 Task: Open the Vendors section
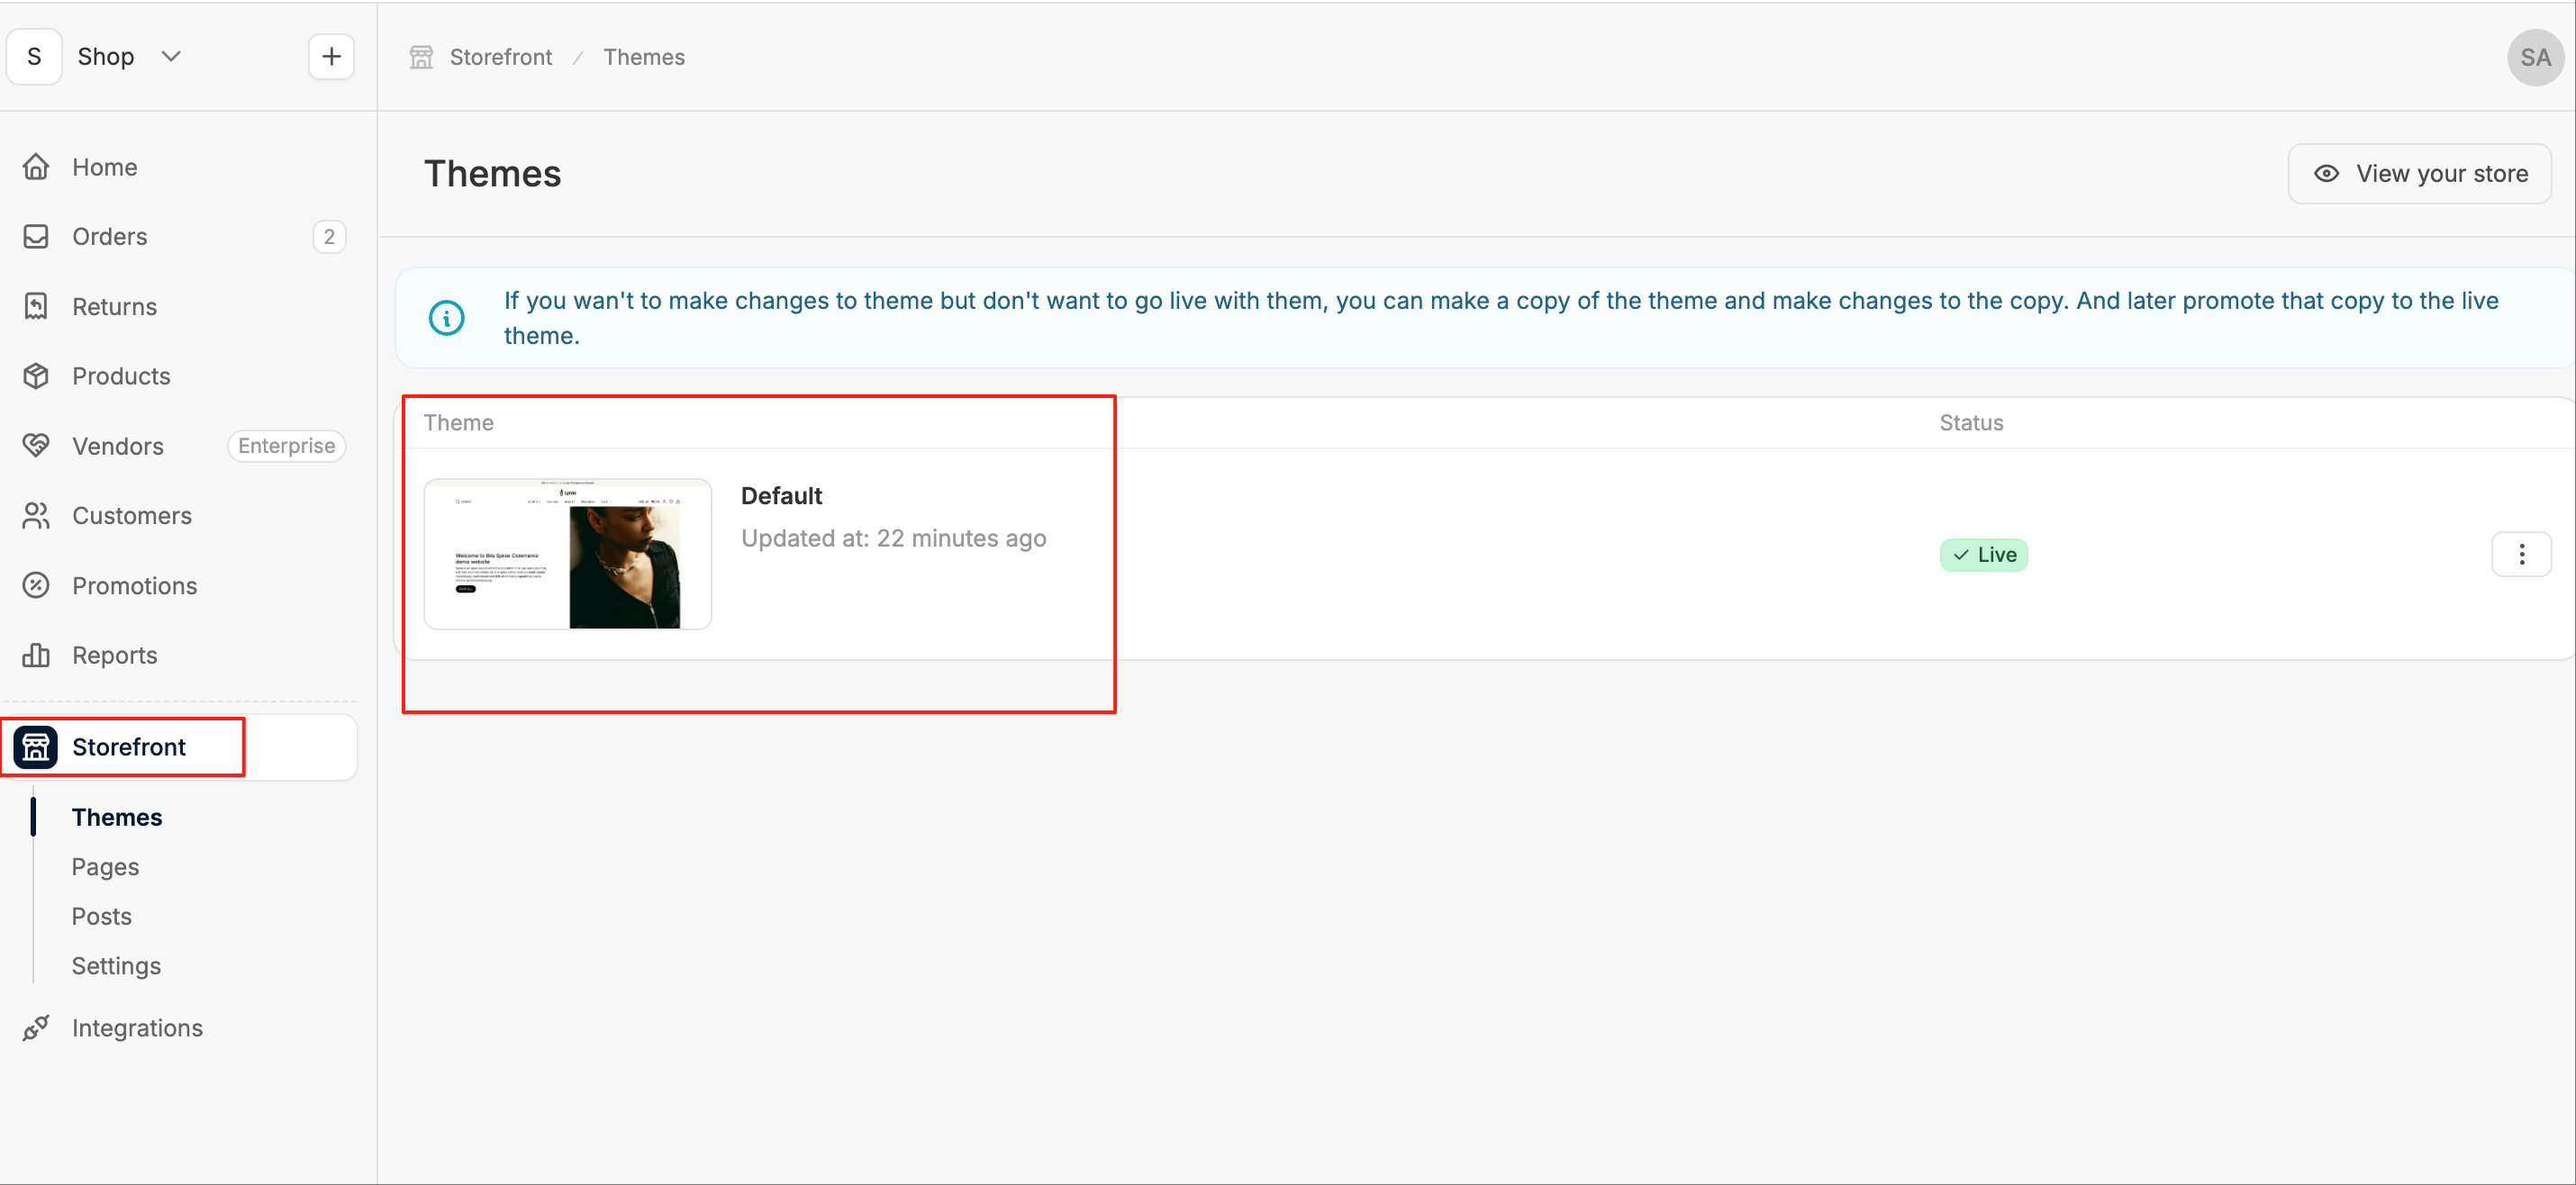coord(180,446)
